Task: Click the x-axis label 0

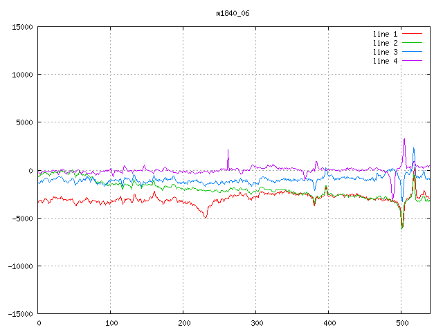Action: tap(39, 323)
